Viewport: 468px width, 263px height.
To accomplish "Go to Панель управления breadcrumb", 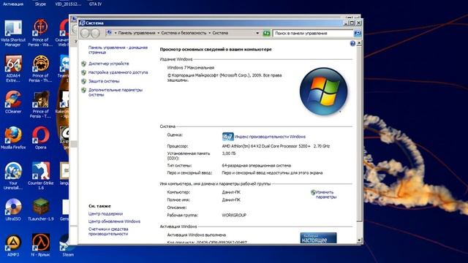I will point(137,33).
